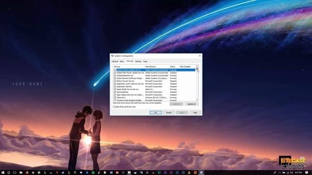Select the Adobe Acrobat Update Service row
The width and height of the screenshot is (312, 175).
click(x=155, y=70)
